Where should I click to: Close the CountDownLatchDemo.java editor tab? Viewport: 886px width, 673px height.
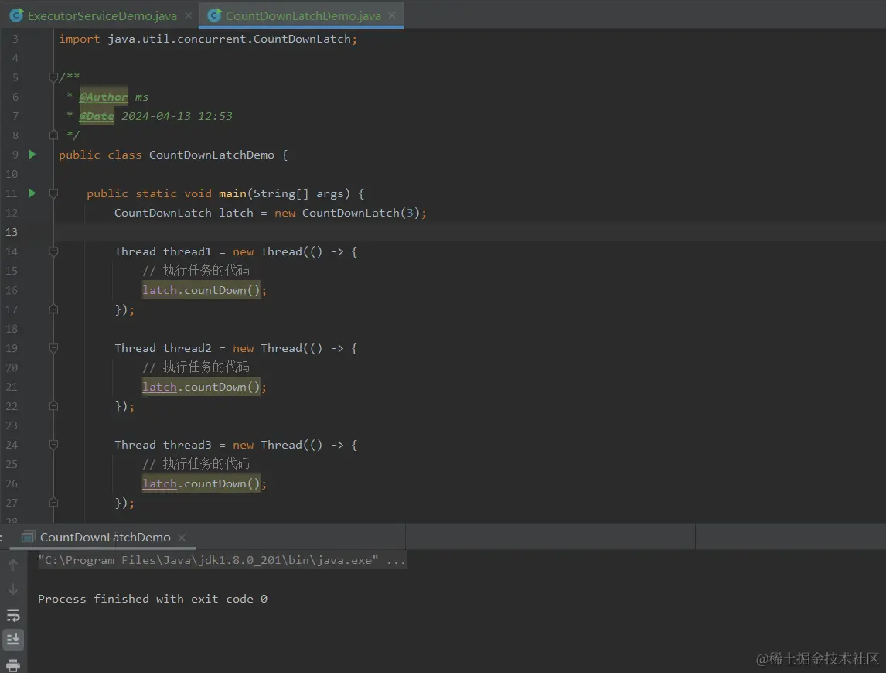coord(392,15)
